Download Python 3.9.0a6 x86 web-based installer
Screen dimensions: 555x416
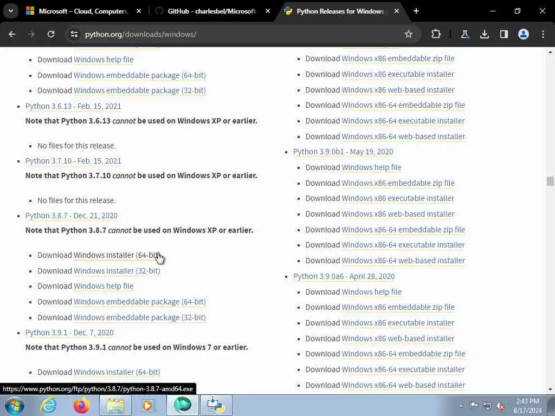coord(398,339)
